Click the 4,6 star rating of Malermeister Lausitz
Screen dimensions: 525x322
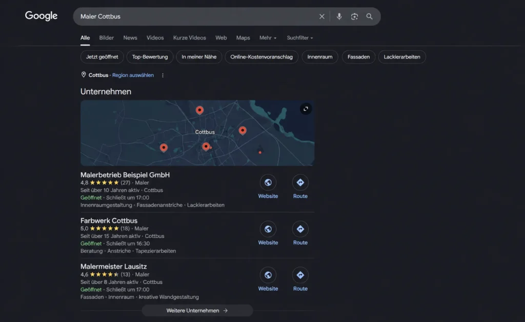(105, 274)
